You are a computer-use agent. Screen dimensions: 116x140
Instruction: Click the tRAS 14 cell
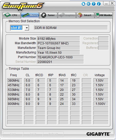[63, 80]
